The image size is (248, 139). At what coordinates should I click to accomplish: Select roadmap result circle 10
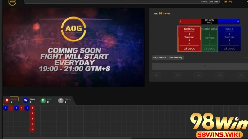33,129
